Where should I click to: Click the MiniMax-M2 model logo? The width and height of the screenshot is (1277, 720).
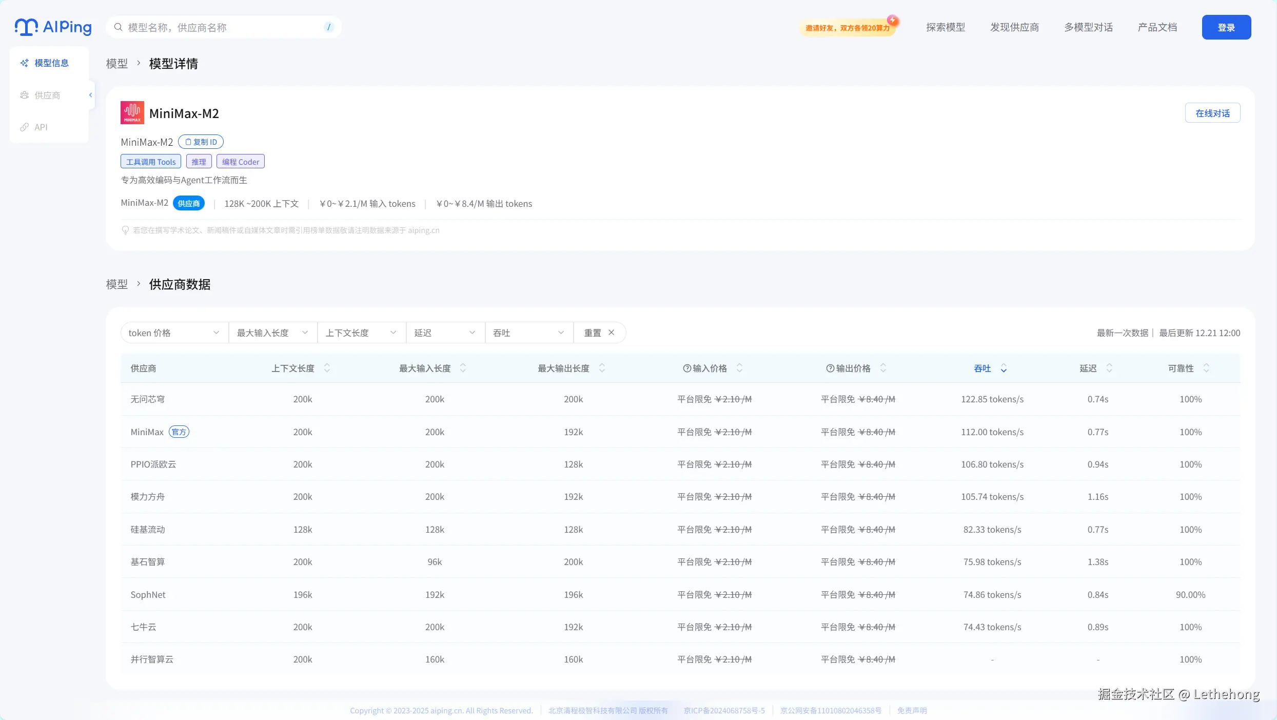(x=132, y=113)
